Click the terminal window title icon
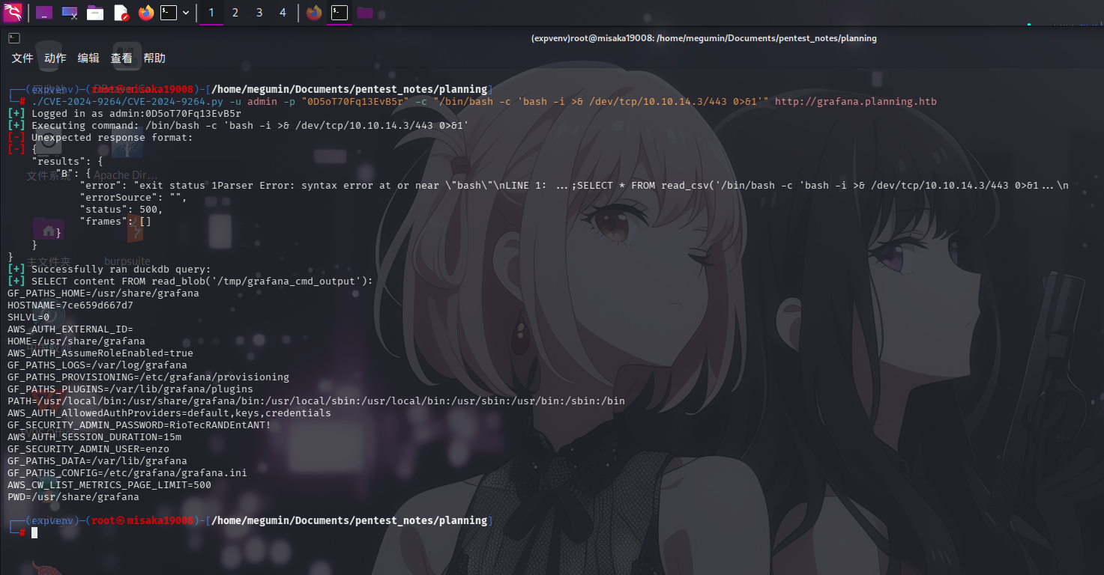 (13, 38)
